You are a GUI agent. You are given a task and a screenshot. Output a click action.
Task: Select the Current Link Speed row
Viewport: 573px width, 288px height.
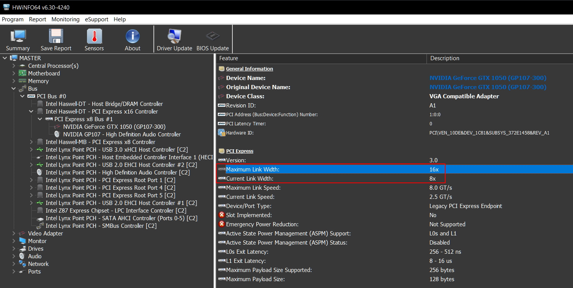[394, 197]
